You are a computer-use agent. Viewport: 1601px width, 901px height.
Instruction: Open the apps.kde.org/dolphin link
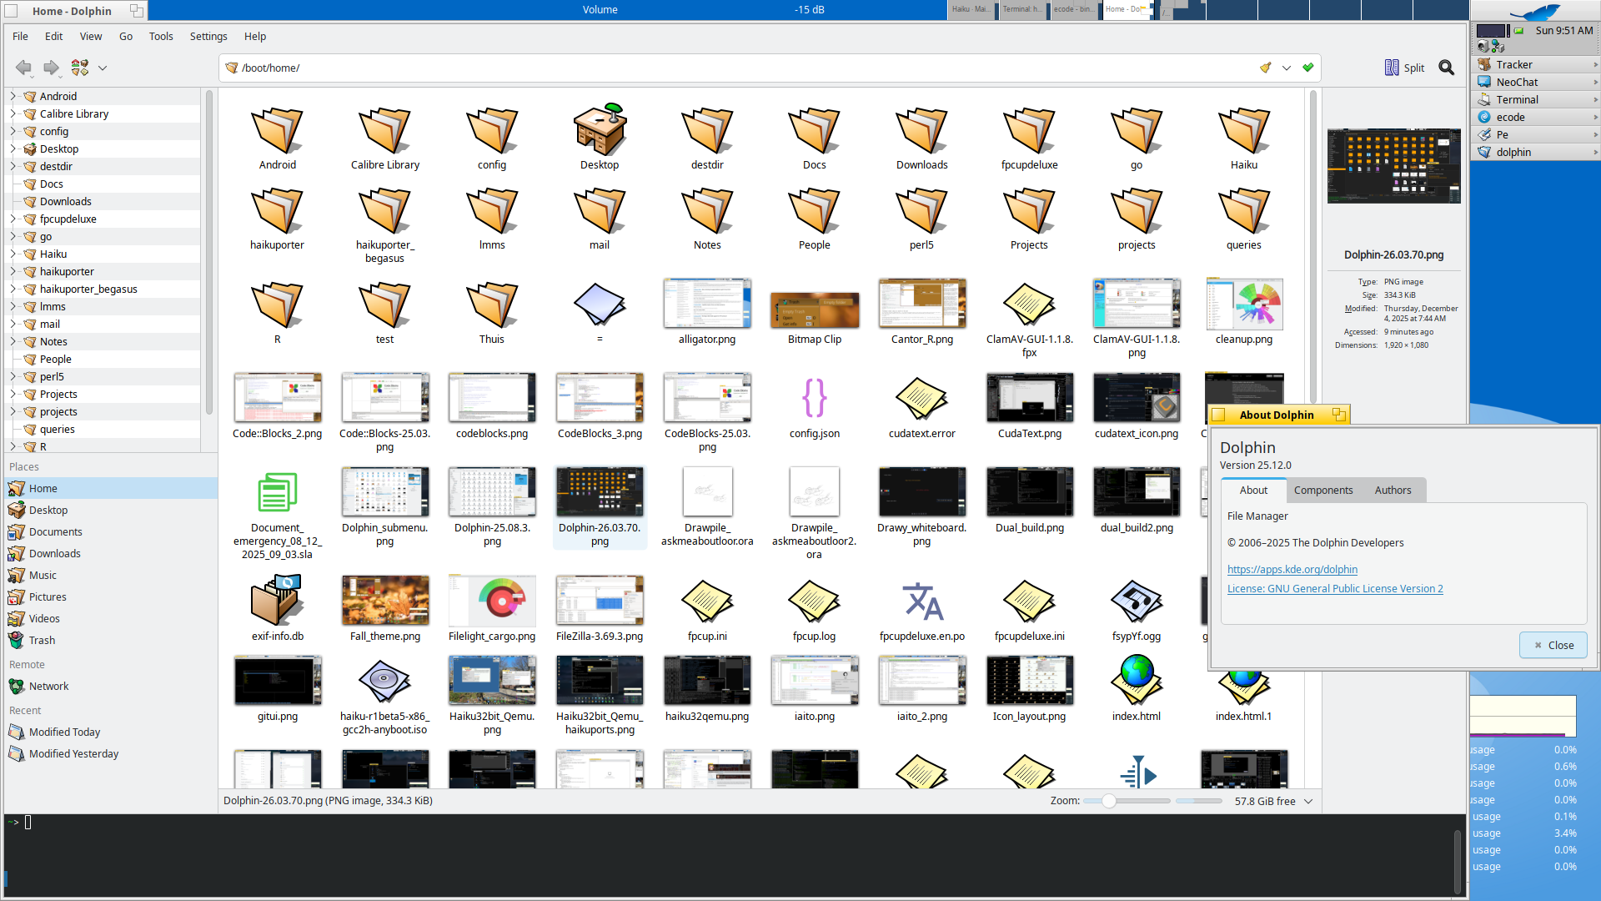click(1292, 569)
